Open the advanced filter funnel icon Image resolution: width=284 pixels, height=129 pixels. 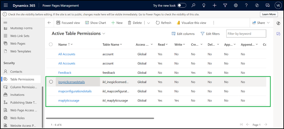(x=225, y=5)
